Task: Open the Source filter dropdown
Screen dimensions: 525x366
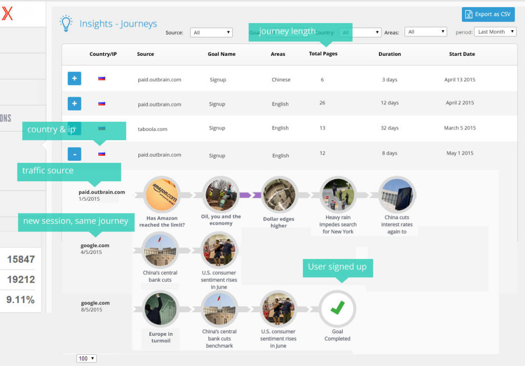Action: [x=211, y=33]
